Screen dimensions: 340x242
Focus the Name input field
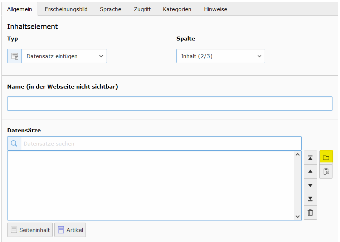(170, 104)
